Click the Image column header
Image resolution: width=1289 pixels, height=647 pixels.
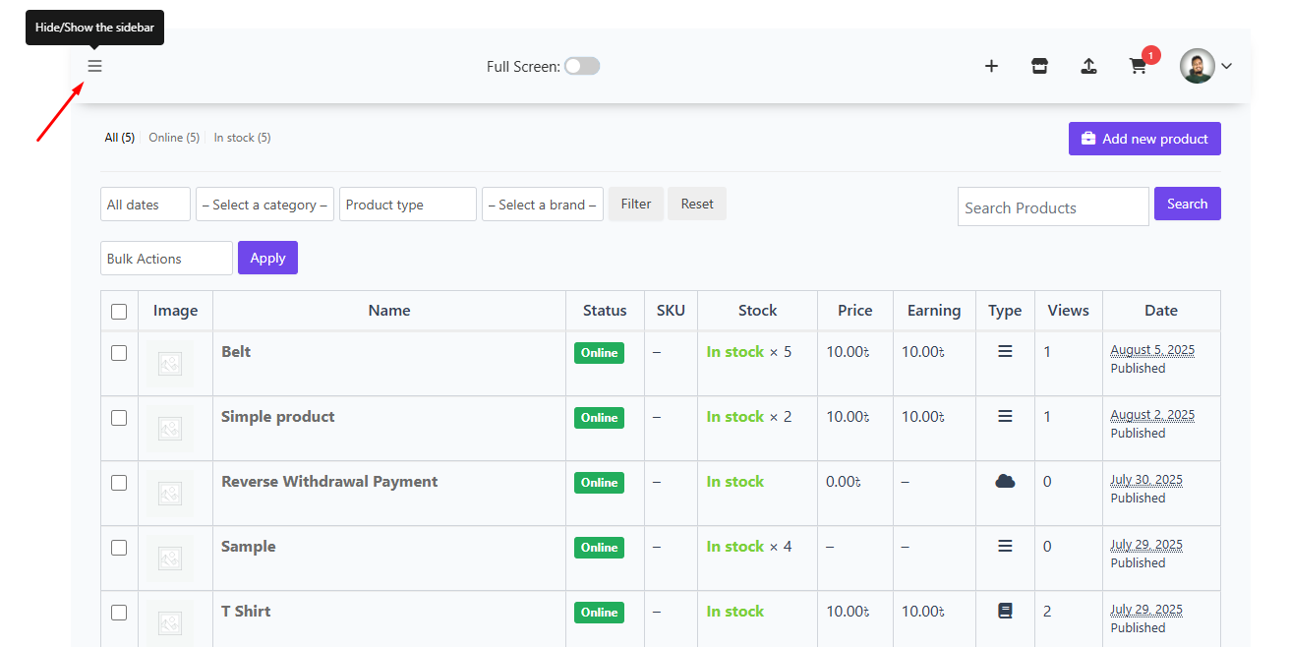coord(176,310)
